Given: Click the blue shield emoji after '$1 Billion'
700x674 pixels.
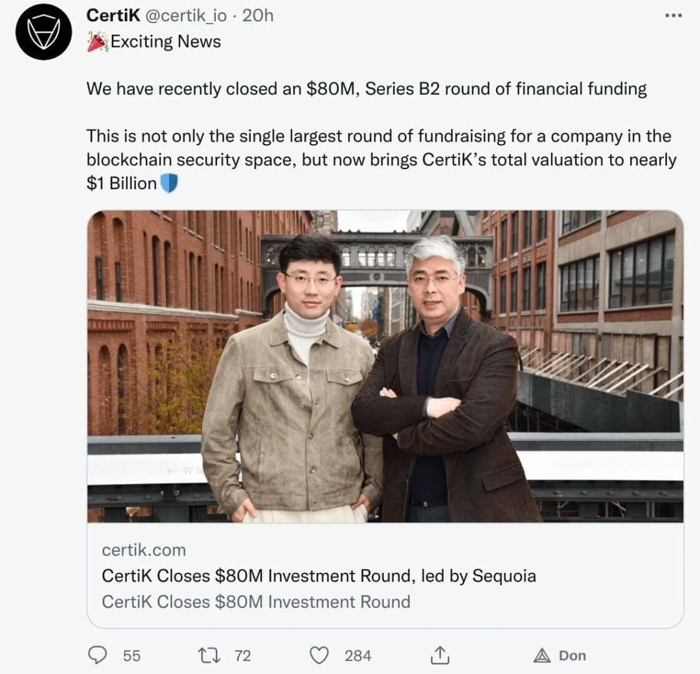Looking at the screenshot, I should pyautogui.click(x=170, y=183).
